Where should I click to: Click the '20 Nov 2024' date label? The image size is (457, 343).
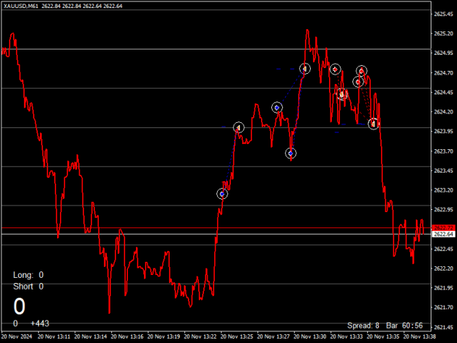pos(17,336)
